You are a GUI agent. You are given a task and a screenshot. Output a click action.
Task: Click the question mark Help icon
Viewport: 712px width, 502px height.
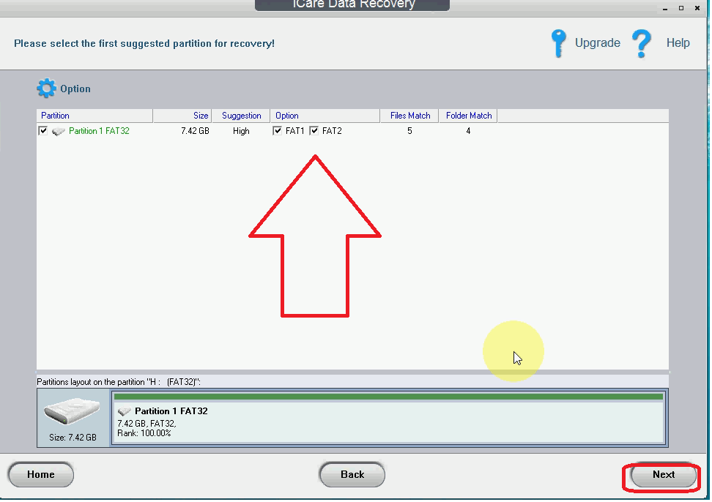pos(641,44)
